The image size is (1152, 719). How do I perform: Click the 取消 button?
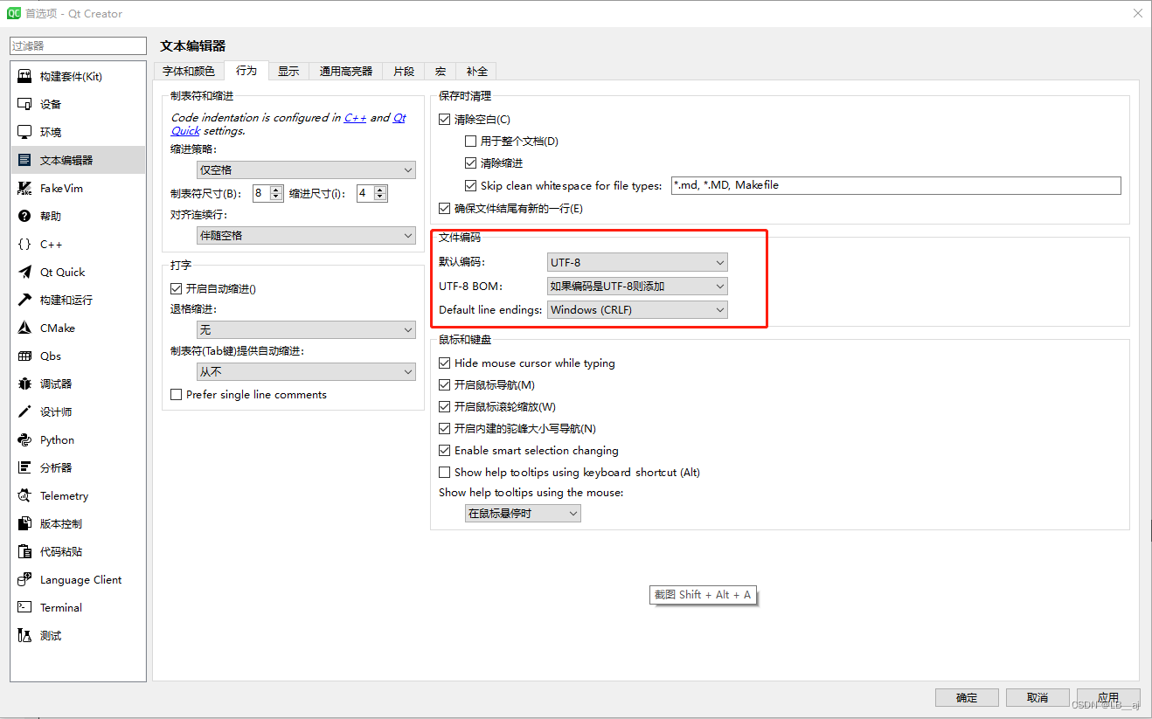coord(1037,697)
